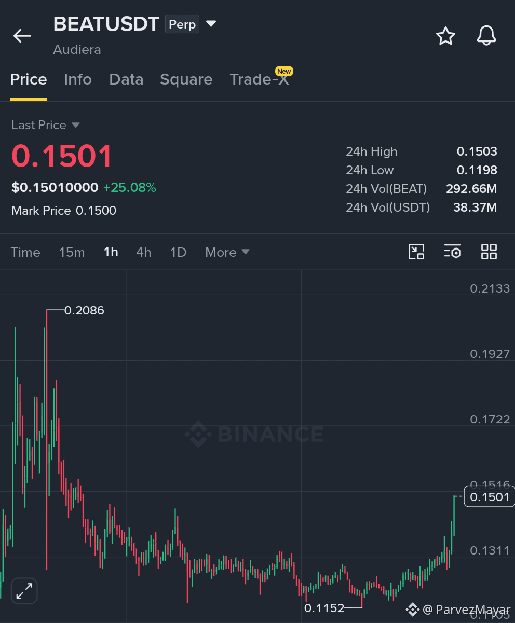The height and width of the screenshot is (623, 515).
Task: Tap the 24h Vol(BEAT) value 292.66M
Action: tap(471, 189)
